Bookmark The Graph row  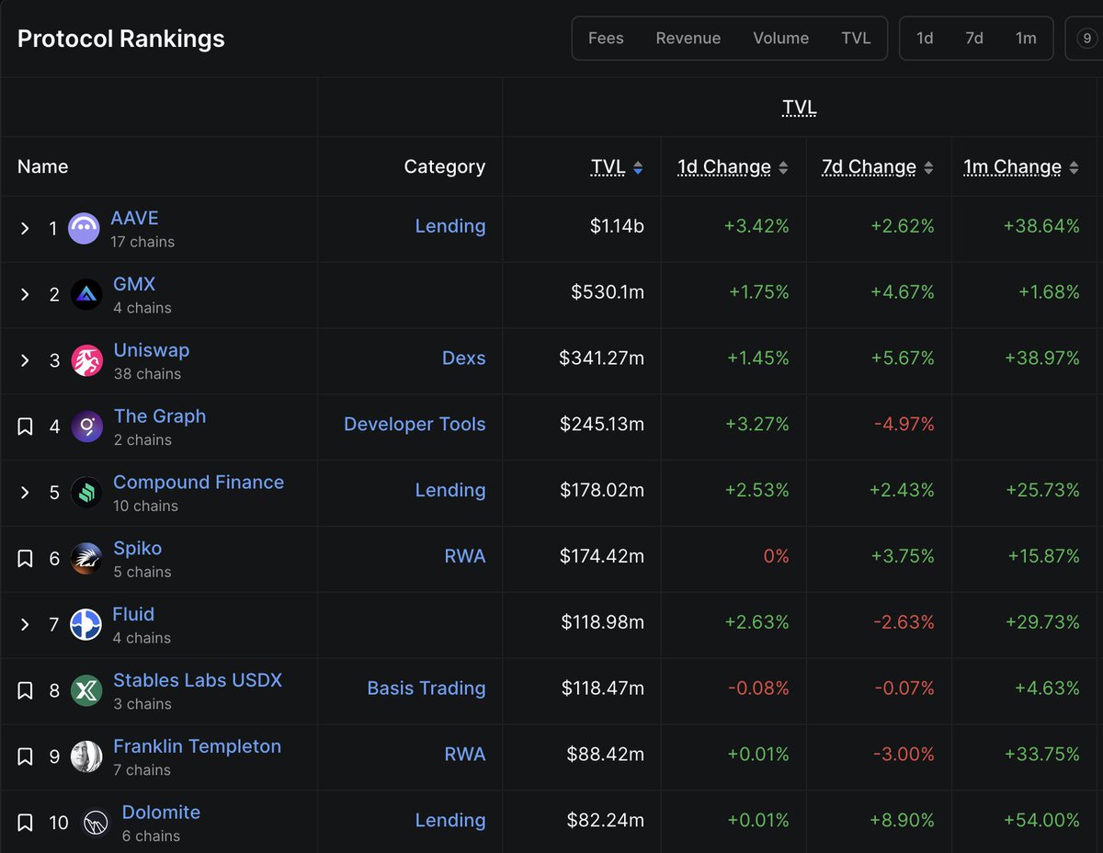click(26, 426)
